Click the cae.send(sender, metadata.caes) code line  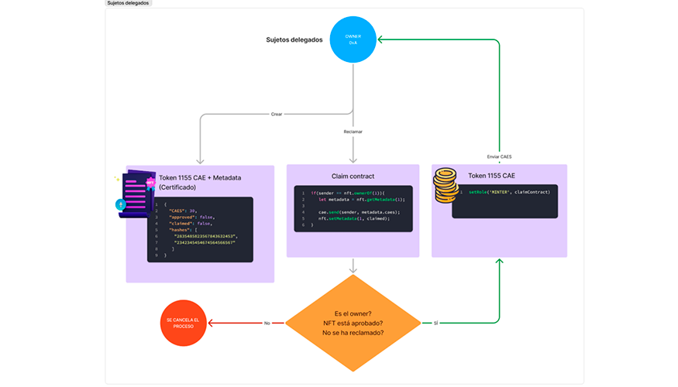tap(360, 212)
